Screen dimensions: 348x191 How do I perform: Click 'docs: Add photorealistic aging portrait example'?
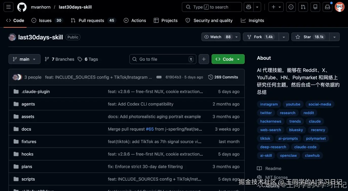click(154, 117)
